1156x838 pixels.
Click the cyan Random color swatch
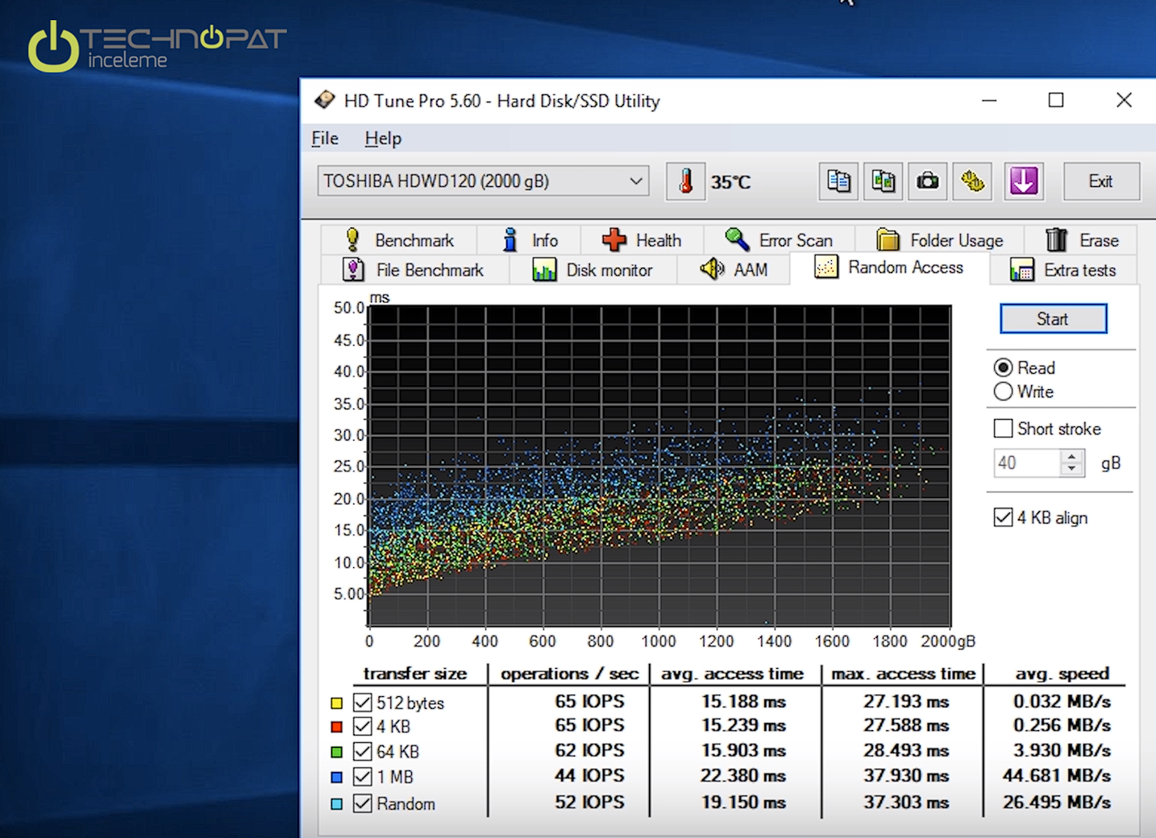(337, 804)
